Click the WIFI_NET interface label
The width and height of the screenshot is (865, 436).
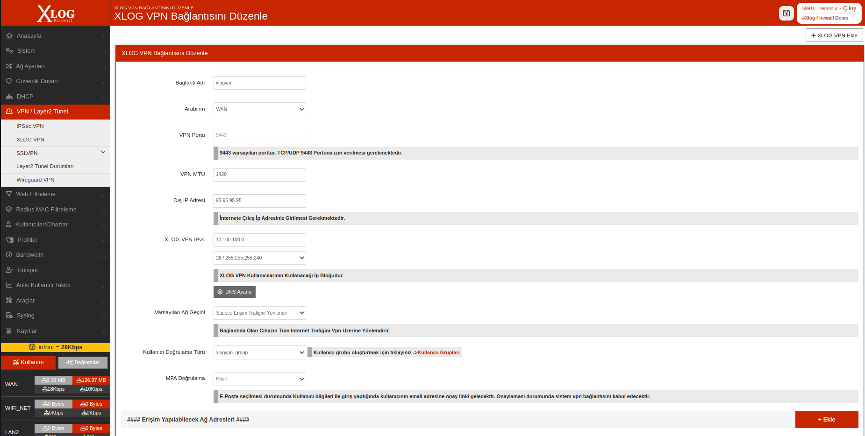pos(18,408)
